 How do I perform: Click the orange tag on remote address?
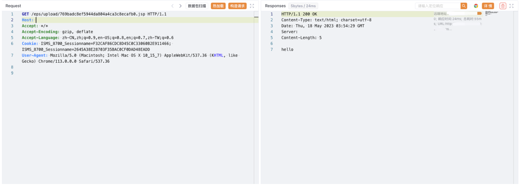coord(479,13)
